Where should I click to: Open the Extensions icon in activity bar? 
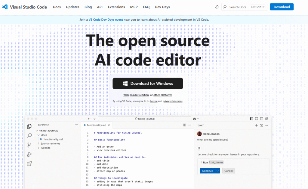click(29, 164)
